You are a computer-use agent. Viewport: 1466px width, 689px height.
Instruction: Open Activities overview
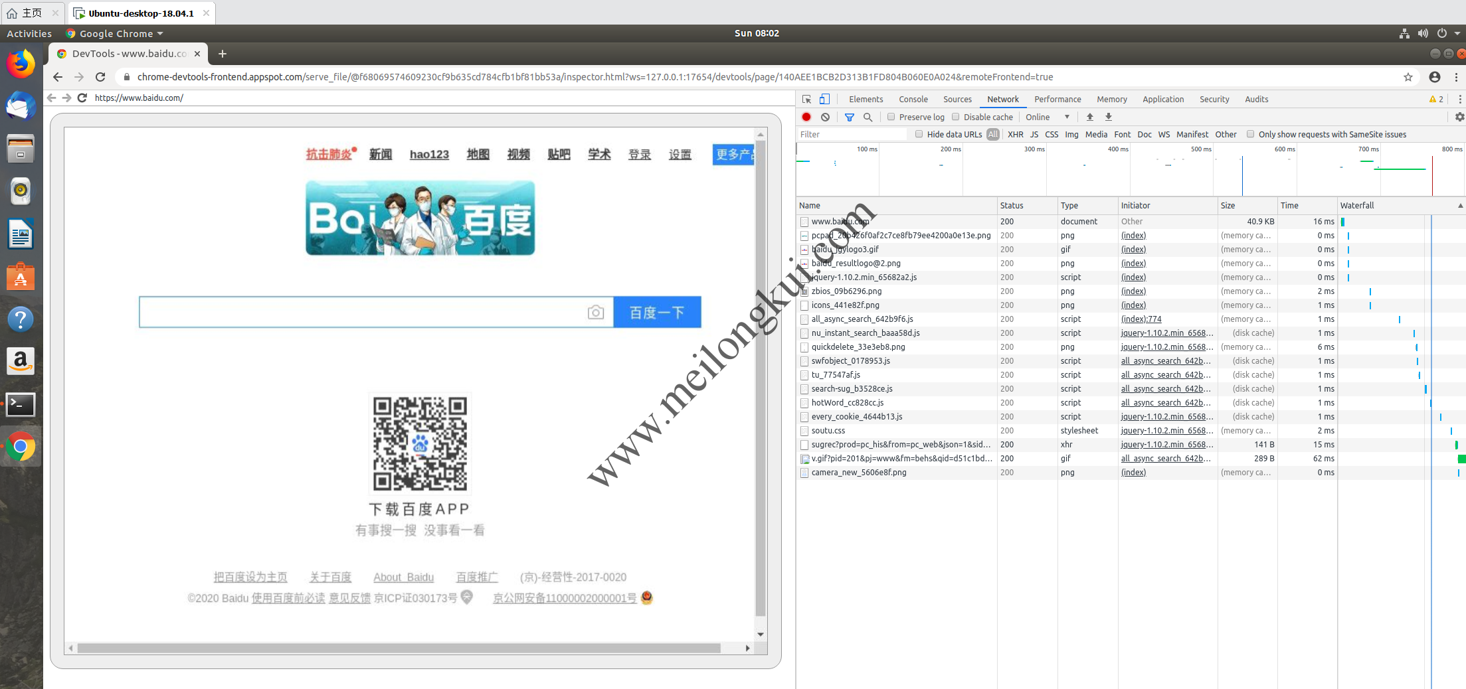(29, 33)
